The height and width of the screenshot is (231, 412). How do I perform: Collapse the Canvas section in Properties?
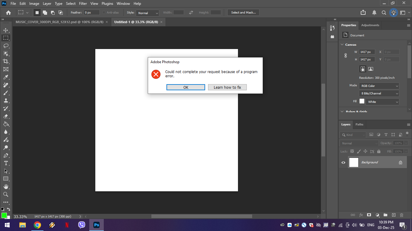(342, 44)
